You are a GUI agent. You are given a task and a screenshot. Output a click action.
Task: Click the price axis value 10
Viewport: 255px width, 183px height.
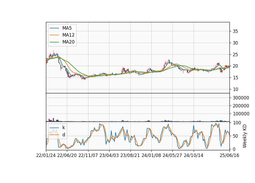[x=235, y=89]
